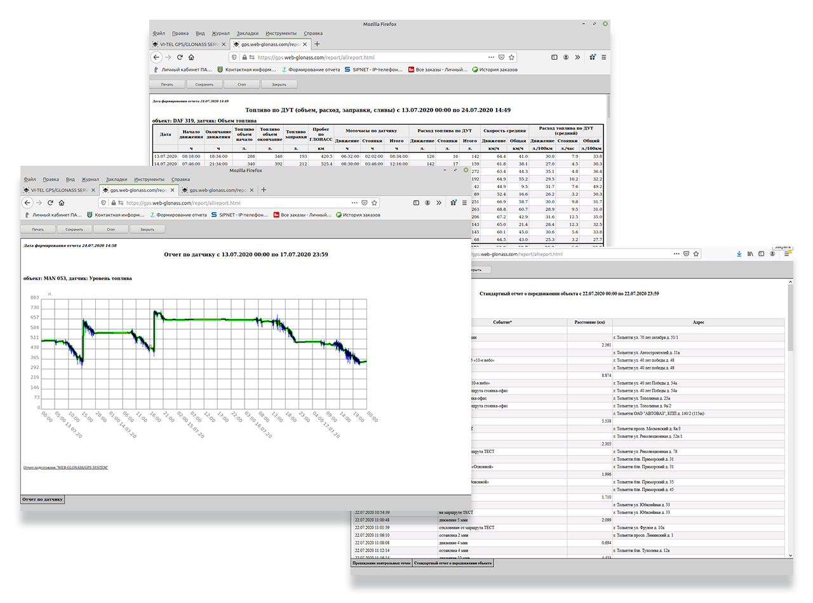Open new tab in top-back Firefox window
813x603 pixels.
[x=318, y=44]
